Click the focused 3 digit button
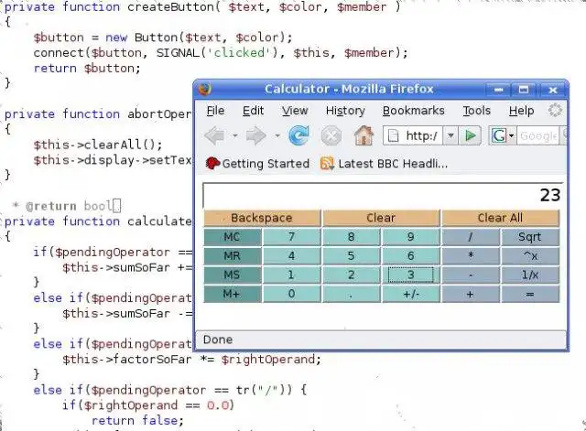 [411, 275]
